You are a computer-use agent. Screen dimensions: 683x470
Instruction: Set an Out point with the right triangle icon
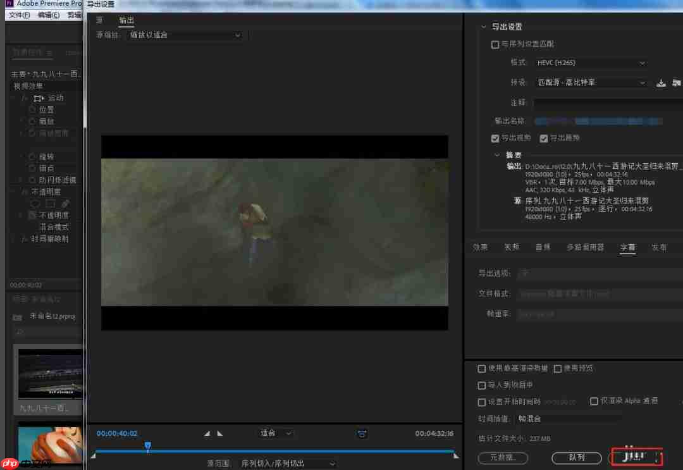(219, 433)
